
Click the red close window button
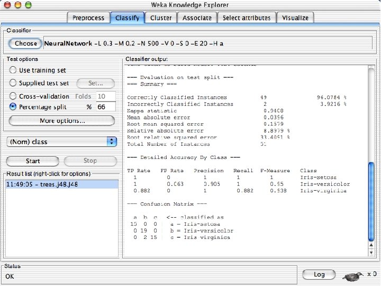pos(7,5)
